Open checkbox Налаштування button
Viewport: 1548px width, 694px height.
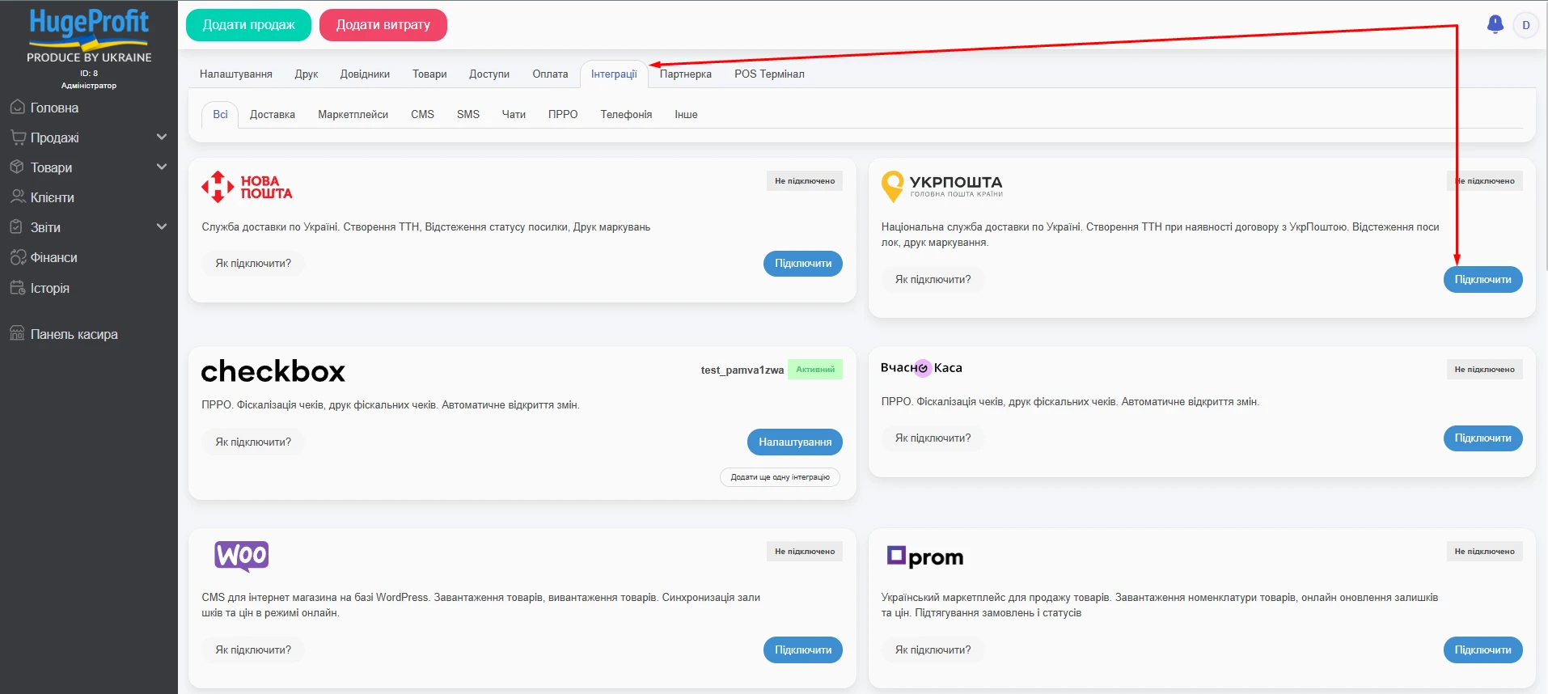tap(795, 442)
